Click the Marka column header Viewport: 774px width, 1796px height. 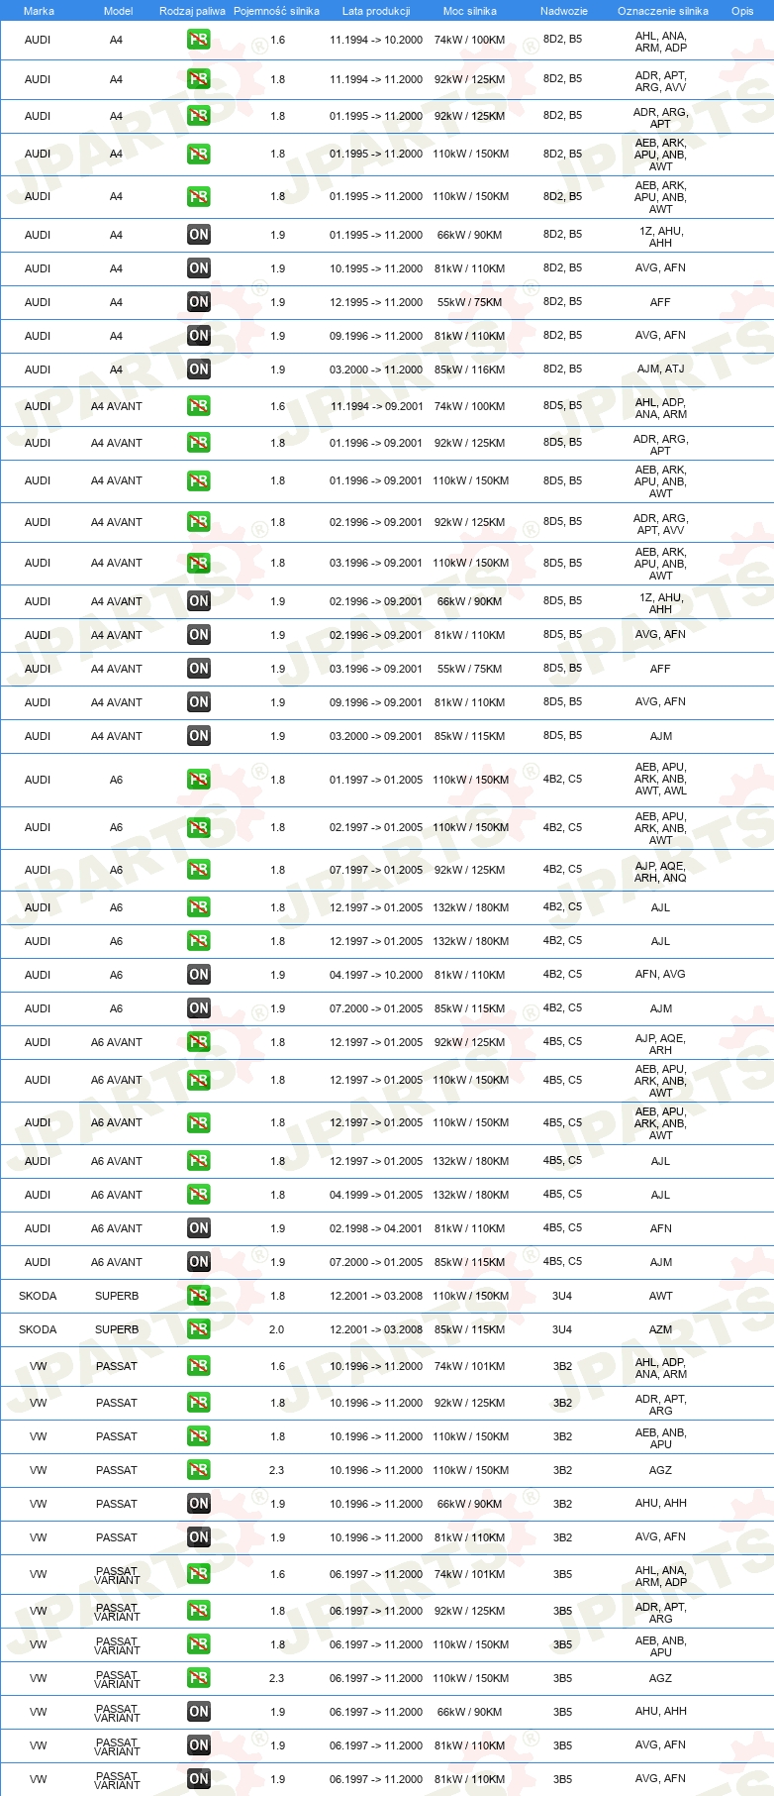(x=39, y=11)
